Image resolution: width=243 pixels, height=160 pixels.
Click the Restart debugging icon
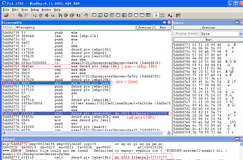click(x=40, y=15)
